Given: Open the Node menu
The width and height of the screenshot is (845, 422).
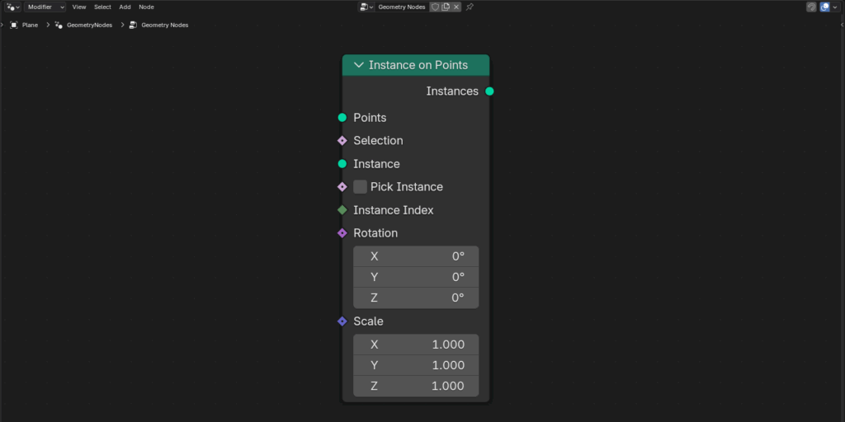Looking at the screenshot, I should 146,7.
